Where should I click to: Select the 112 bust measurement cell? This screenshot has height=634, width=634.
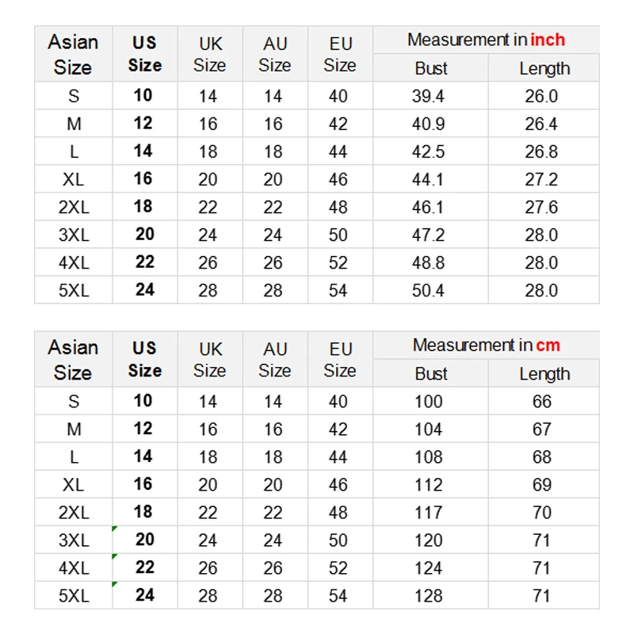pos(429,484)
